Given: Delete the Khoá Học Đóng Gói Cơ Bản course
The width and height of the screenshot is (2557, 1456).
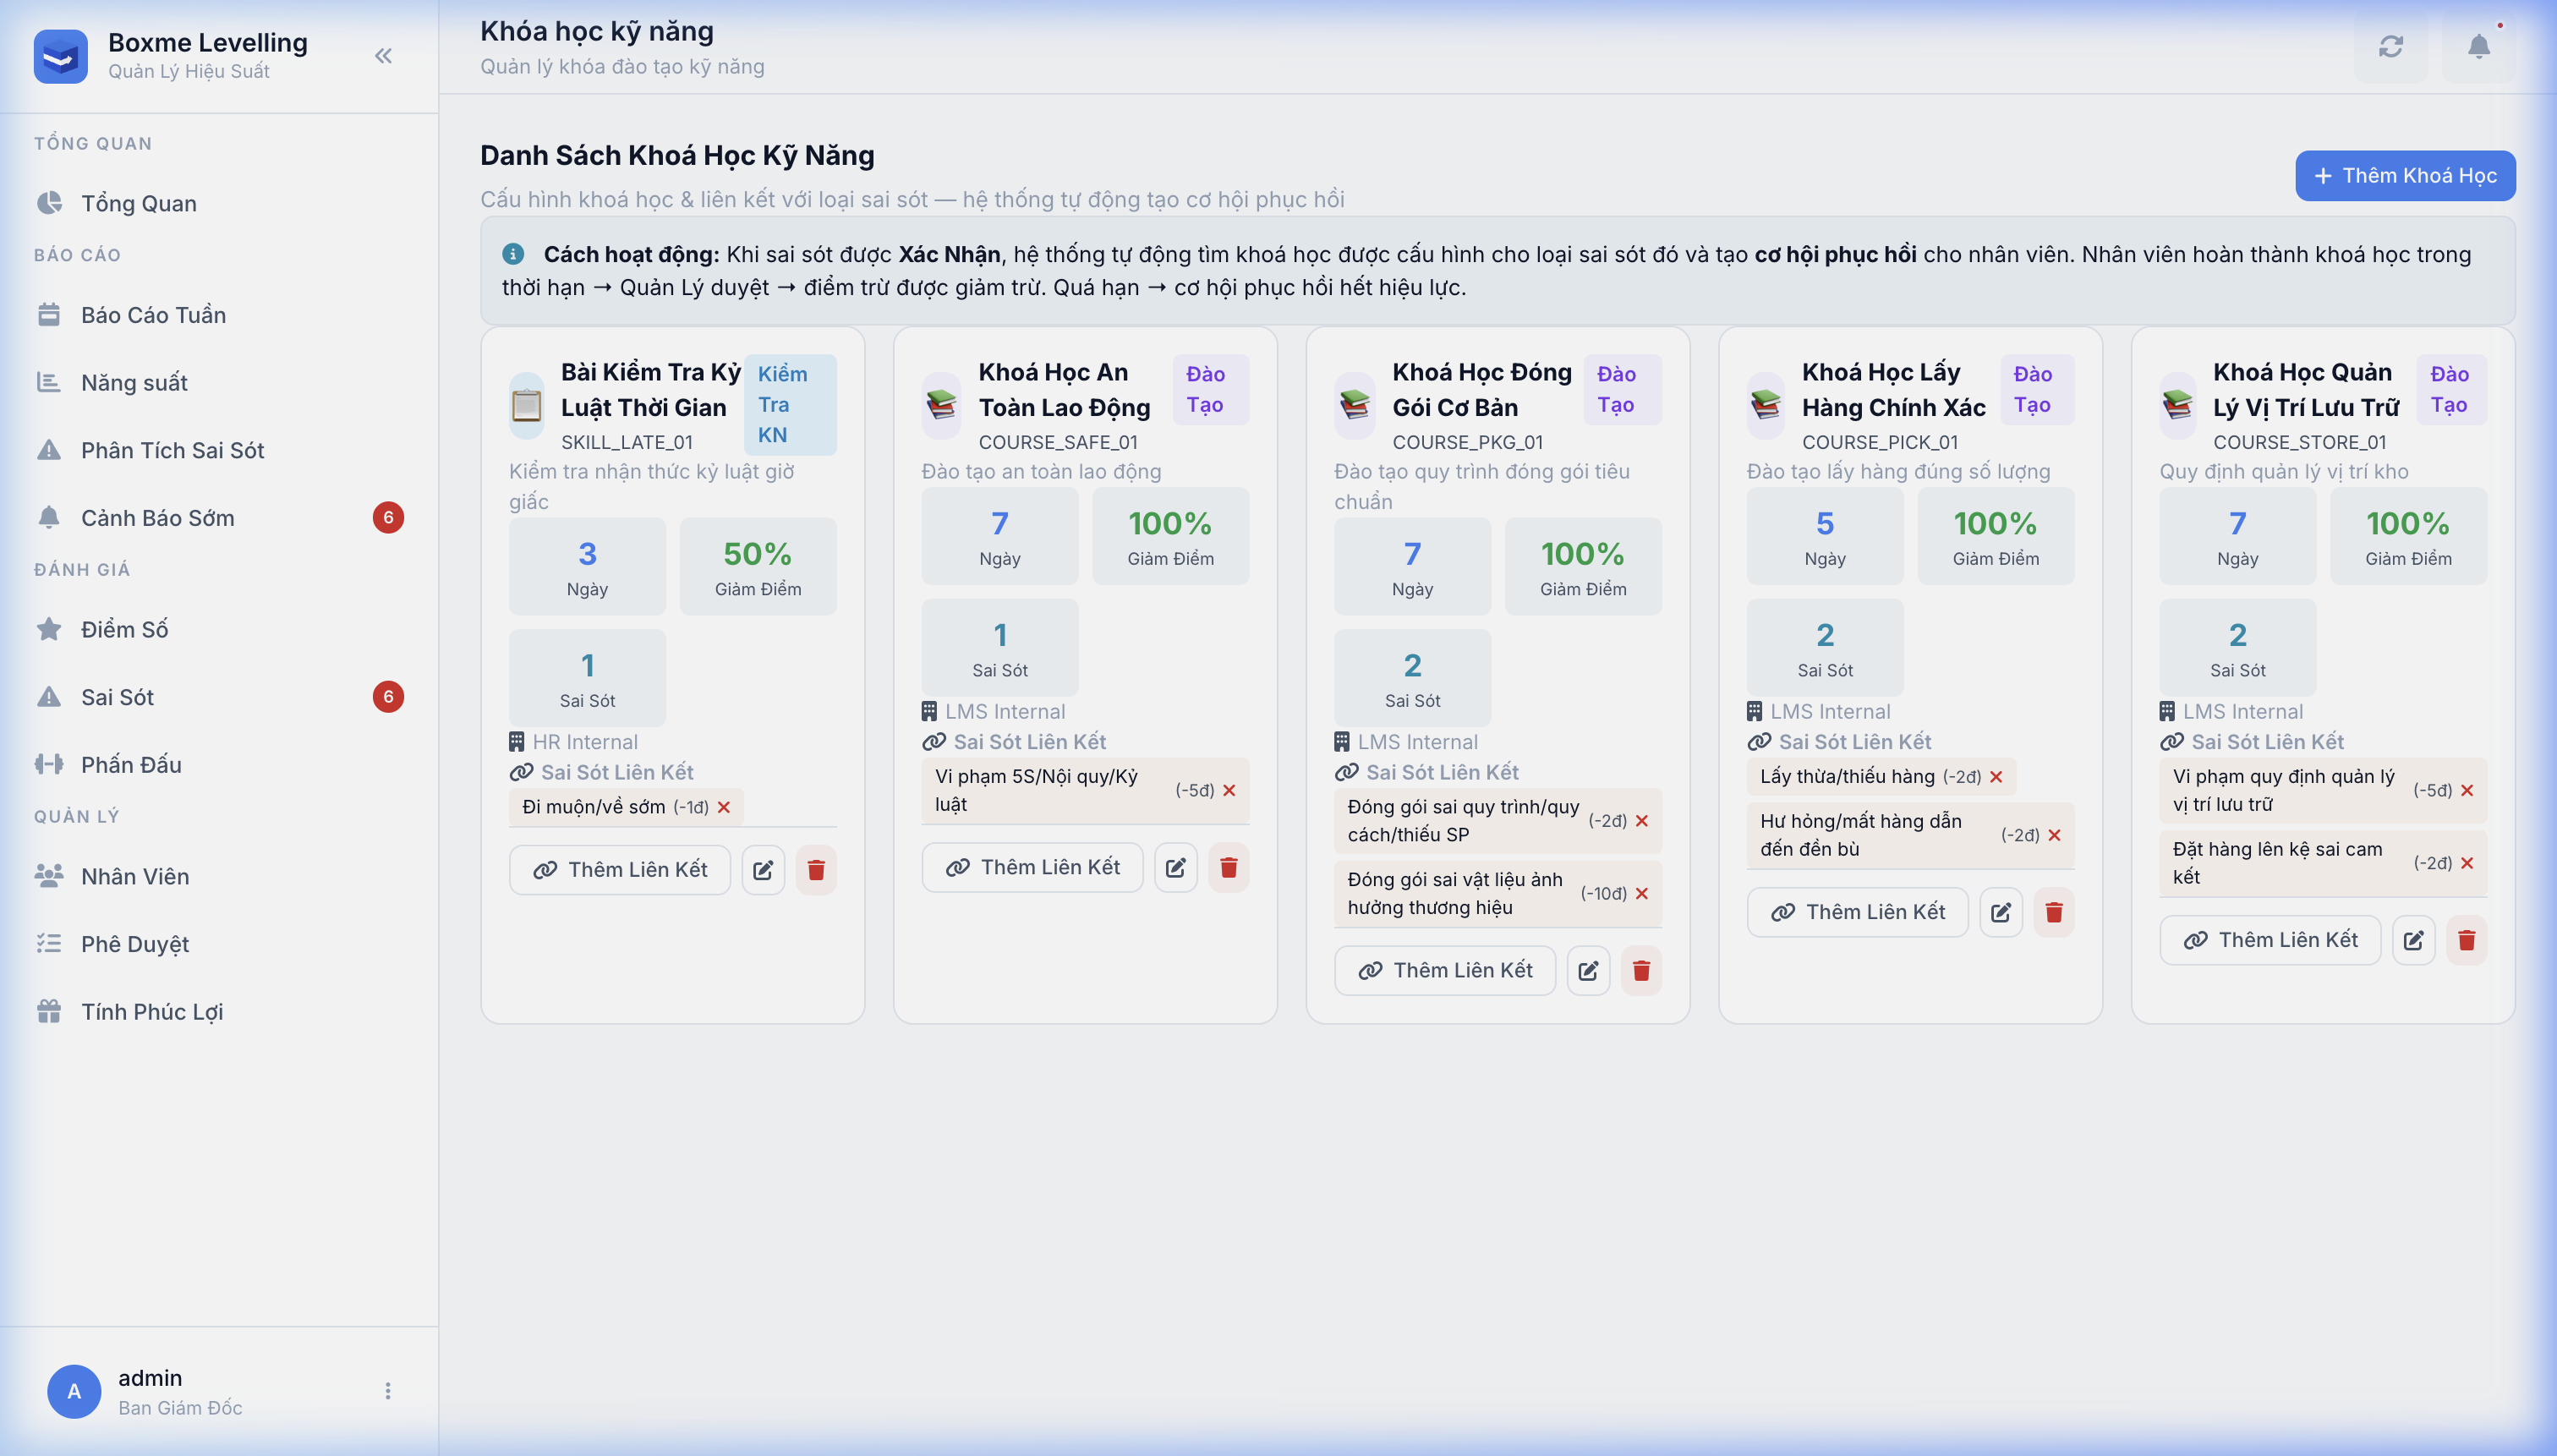Looking at the screenshot, I should (x=1641, y=970).
